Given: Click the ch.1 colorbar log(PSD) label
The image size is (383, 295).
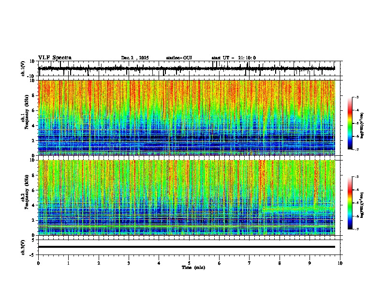Looking at the screenshot, I should pyautogui.click(x=362, y=126).
